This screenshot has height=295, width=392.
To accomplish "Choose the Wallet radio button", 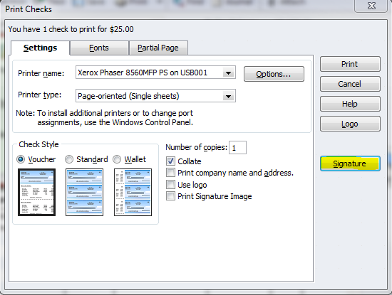I will pos(117,159).
